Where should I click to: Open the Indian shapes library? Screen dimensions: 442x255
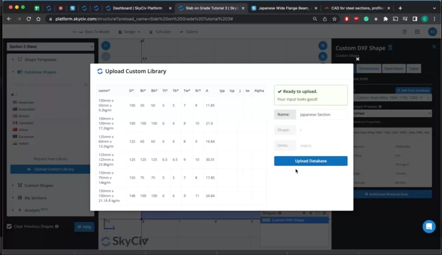pos(23,143)
